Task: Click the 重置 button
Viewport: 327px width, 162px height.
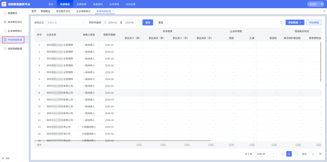Action: click(160, 22)
